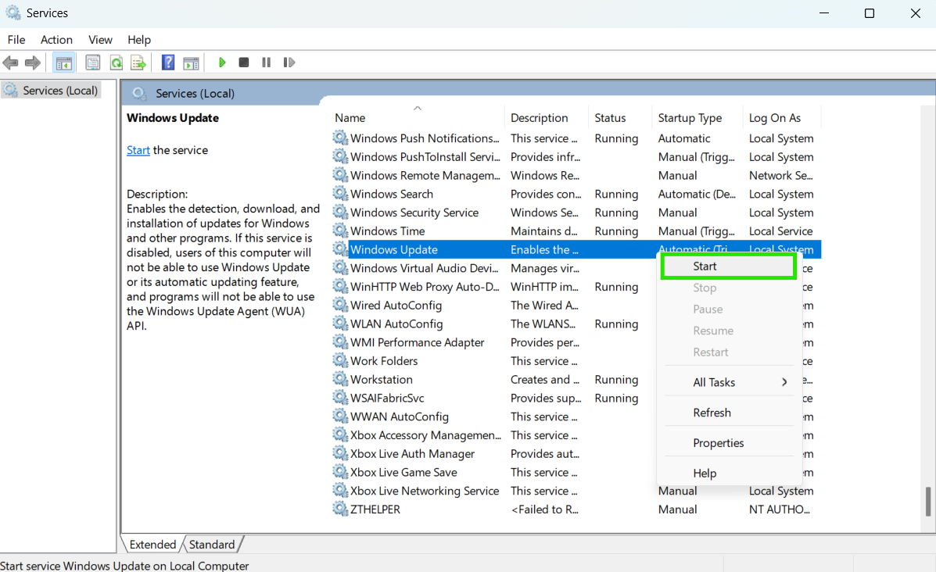
Task: Click gear icon beside Workstation
Action: point(340,379)
